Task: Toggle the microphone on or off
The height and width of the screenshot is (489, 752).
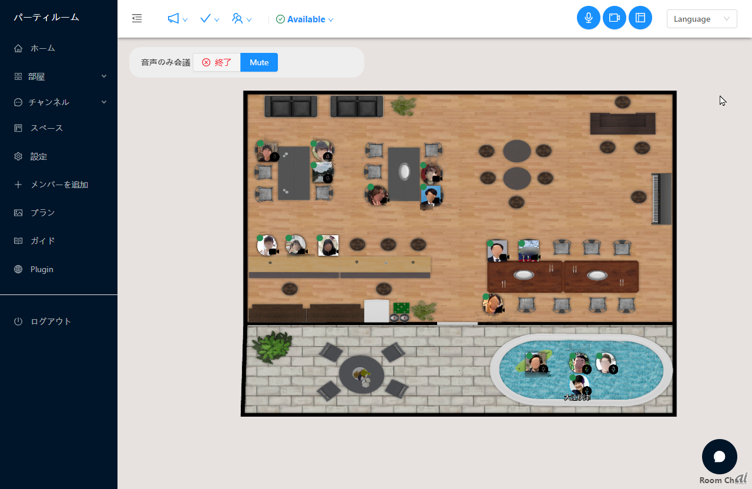Action: point(589,18)
